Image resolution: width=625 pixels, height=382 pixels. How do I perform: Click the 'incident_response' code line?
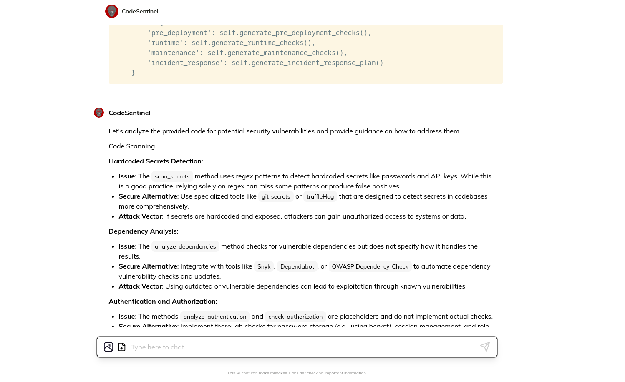[x=265, y=63]
